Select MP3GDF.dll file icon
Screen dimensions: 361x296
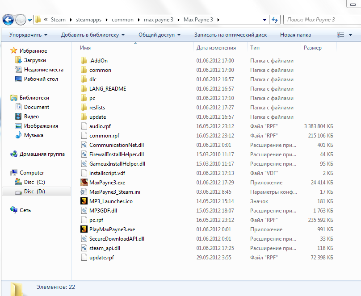(x=84, y=211)
